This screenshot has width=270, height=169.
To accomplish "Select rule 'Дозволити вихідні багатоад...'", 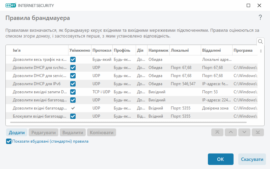I will 40,100.
